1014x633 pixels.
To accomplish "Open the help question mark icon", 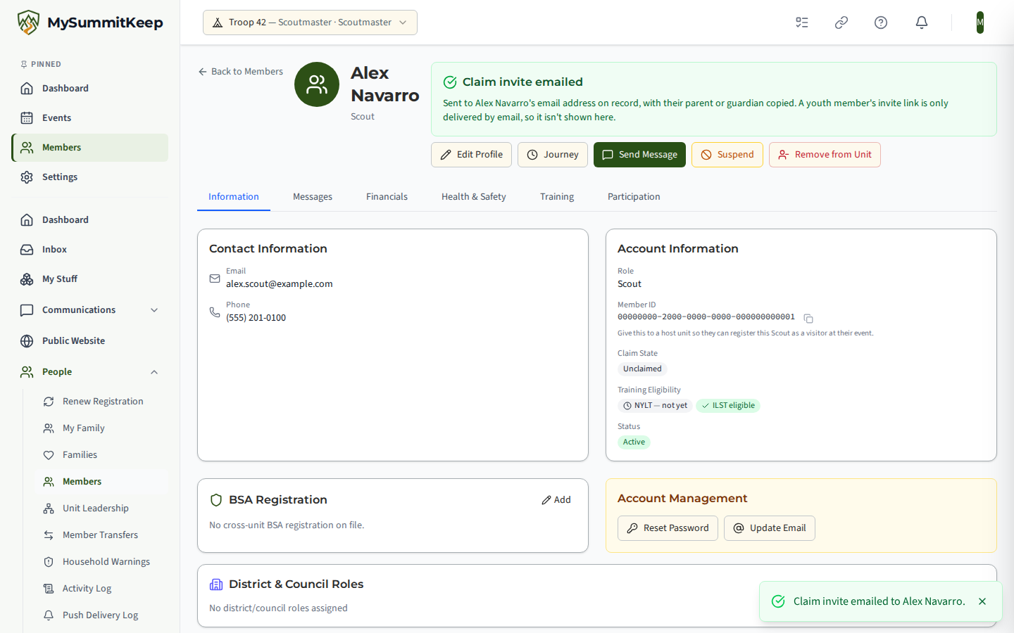I will pyautogui.click(x=881, y=23).
